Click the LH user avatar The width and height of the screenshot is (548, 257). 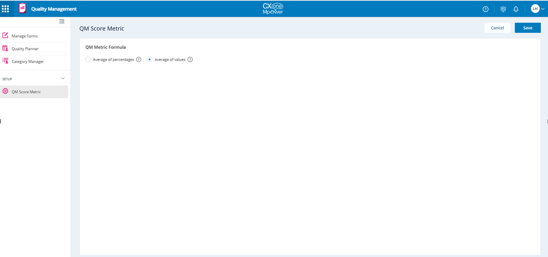pos(535,9)
